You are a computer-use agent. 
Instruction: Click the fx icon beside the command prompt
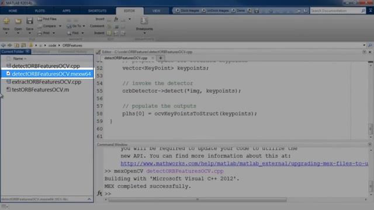pyautogui.click(x=99, y=193)
